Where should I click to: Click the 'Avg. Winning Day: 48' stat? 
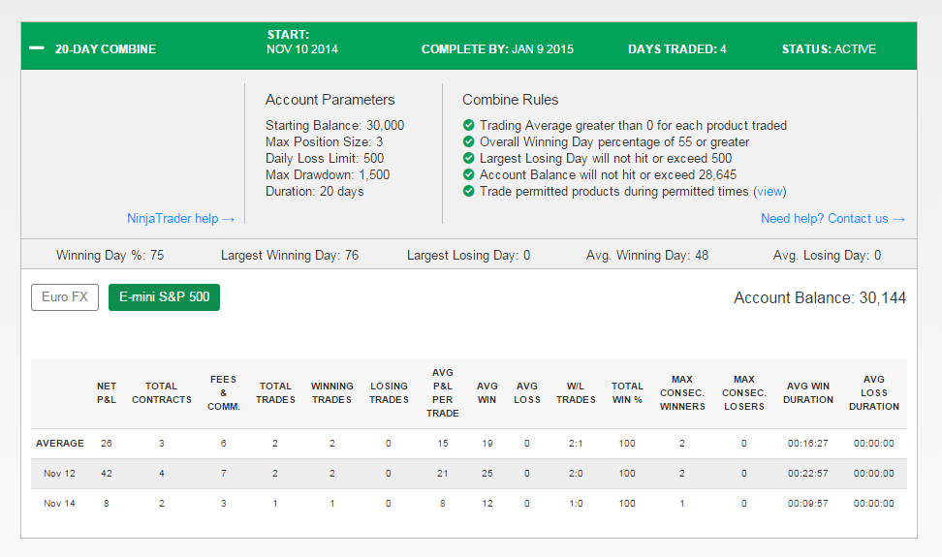[647, 255]
